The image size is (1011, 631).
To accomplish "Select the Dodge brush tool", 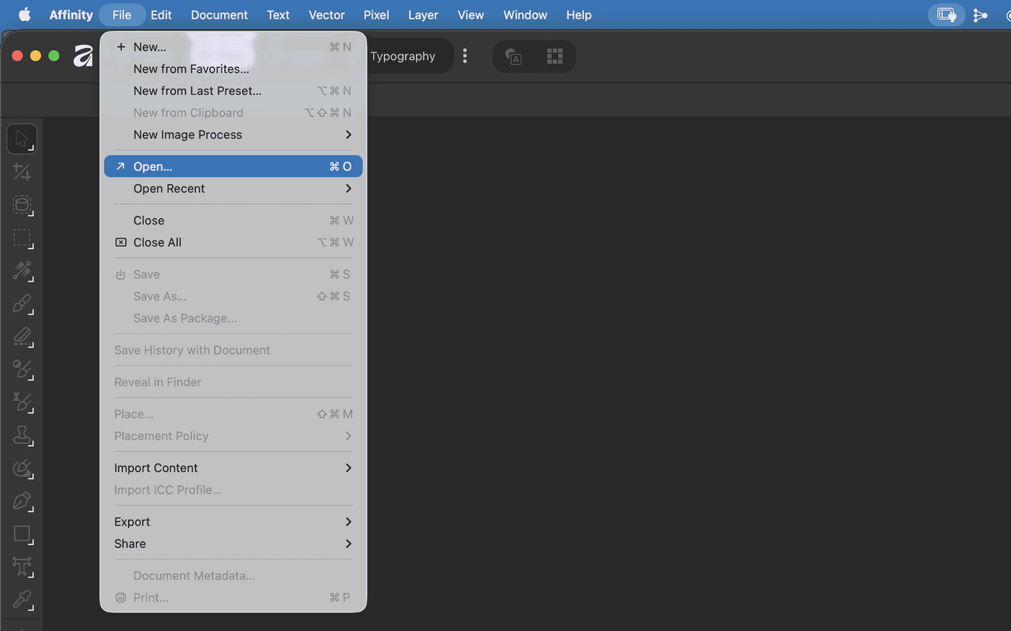I will point(22,370).
